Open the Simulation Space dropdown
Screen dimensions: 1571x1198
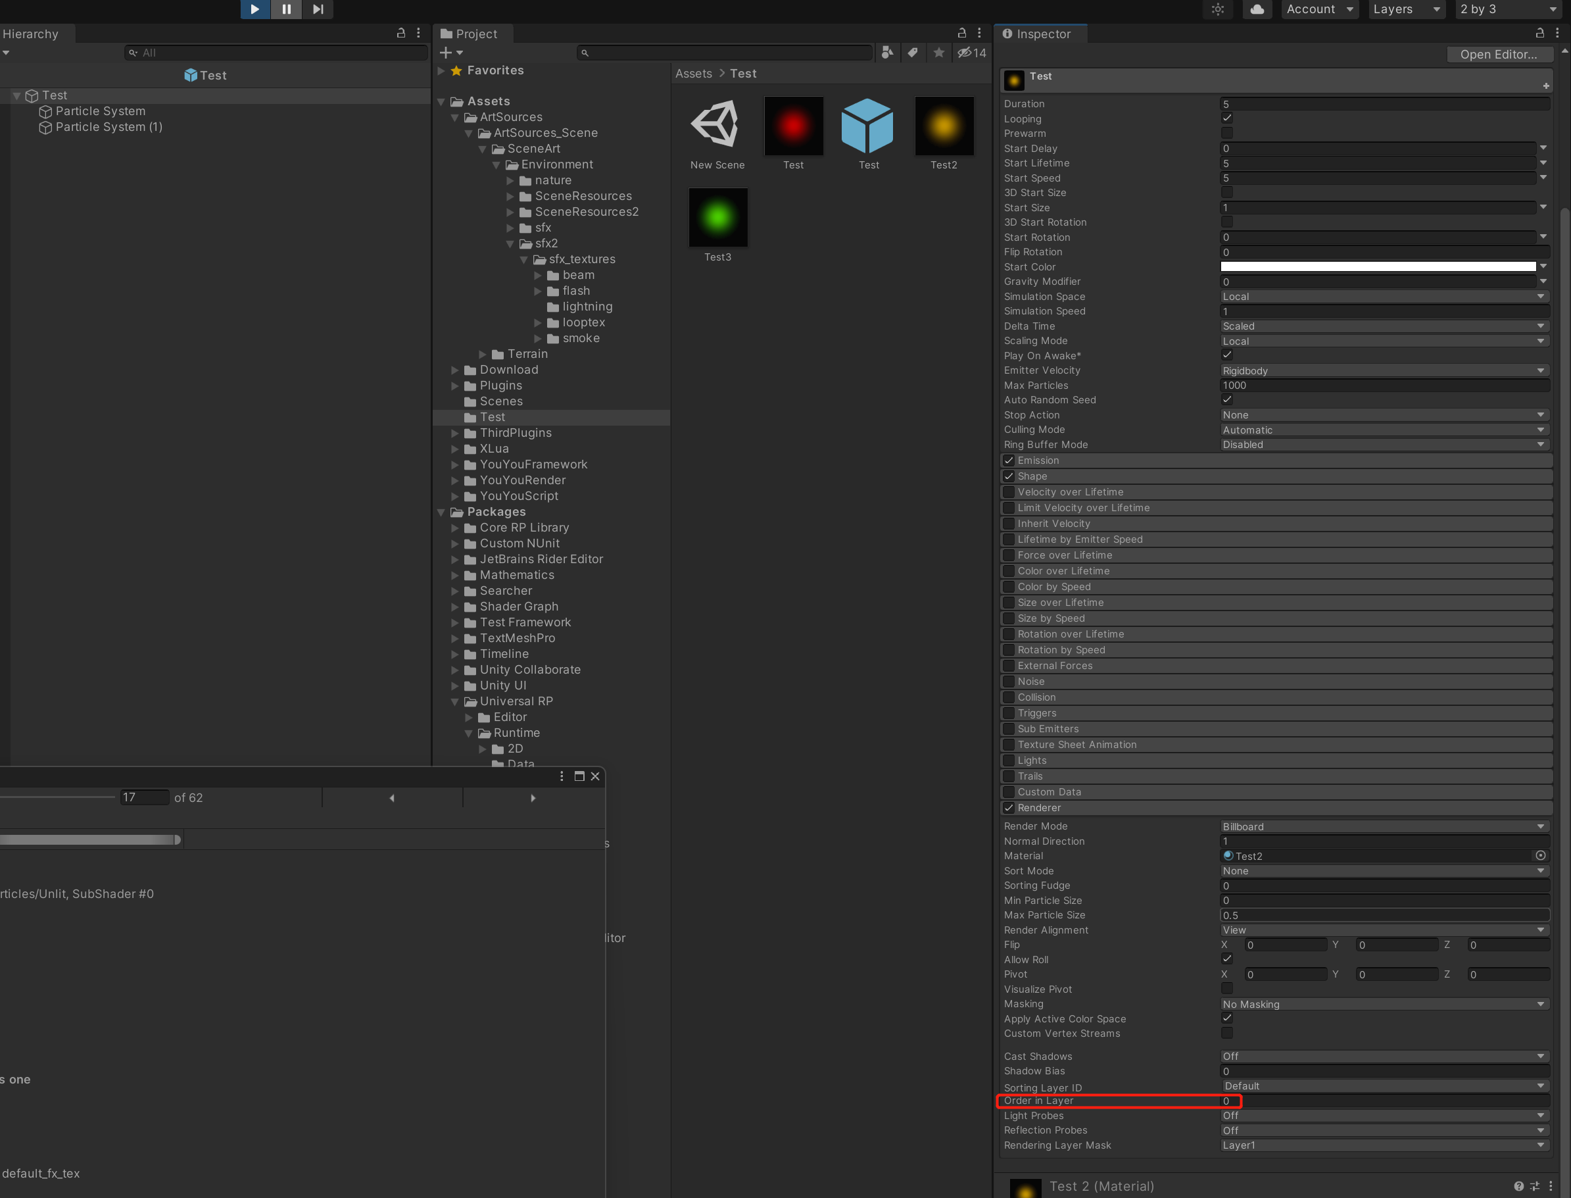(1383, 297)
